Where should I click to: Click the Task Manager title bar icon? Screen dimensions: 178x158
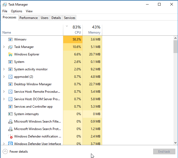tap(5, 5)
